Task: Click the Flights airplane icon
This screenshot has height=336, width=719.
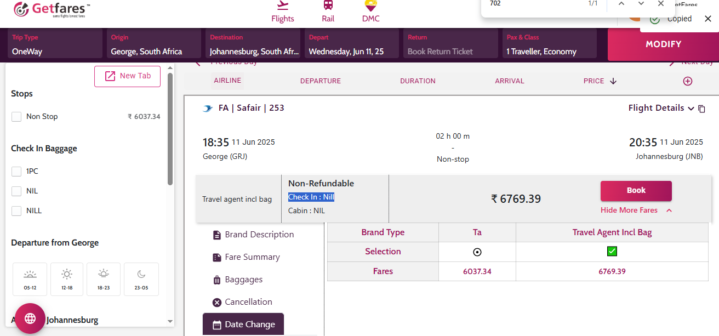Action: pos(283,5)
